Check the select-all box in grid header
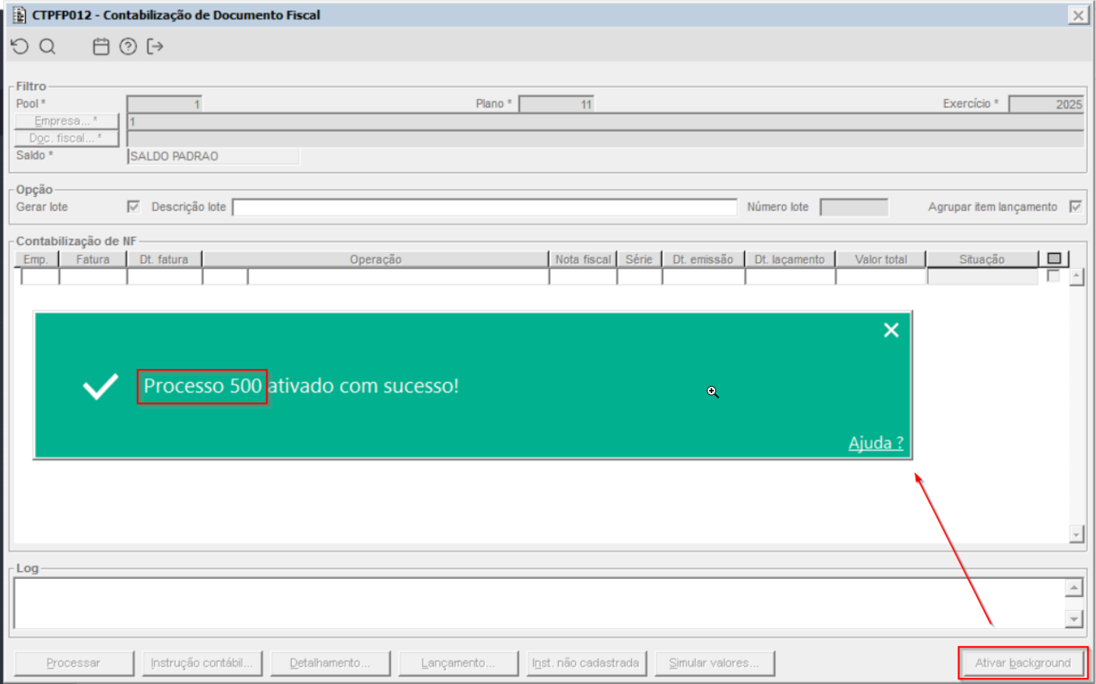 [1054, 258]
